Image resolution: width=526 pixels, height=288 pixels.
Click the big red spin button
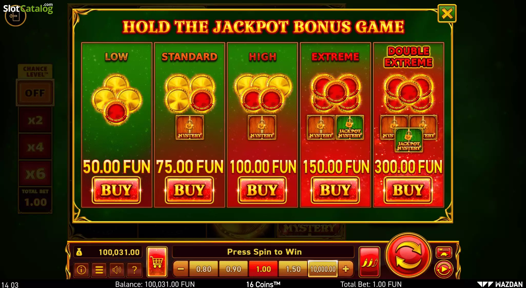[408, 255]
